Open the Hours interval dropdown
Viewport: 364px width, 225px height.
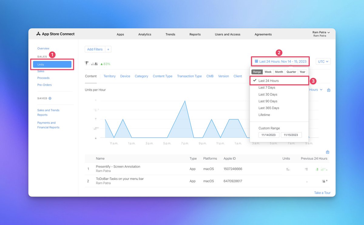pyautogui.click(x=315, y=90)
